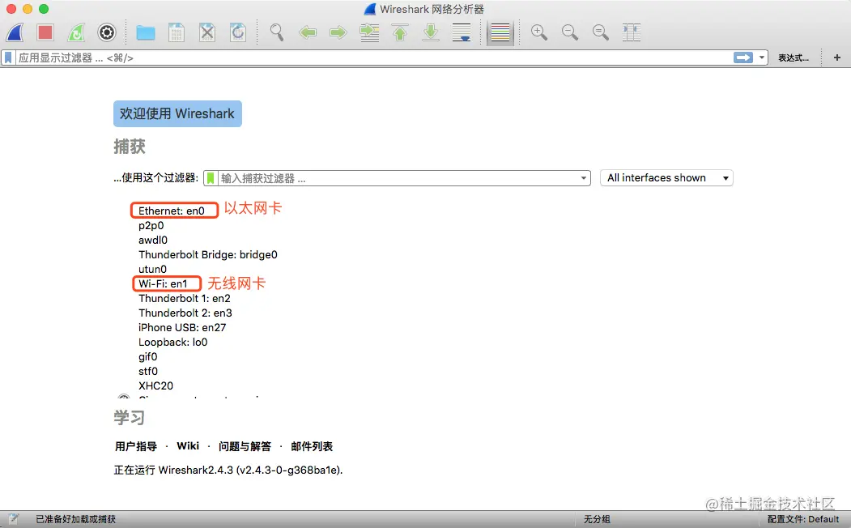Image resolution: width=851 pixels, height=528 pixels.
Task: Select the Ethernet: en0 interface
Action: pyautogui.click(x=172, y=211)
